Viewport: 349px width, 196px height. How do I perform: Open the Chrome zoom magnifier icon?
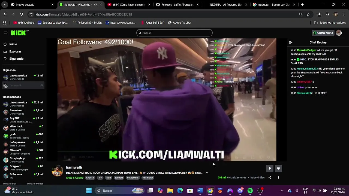click(x=301, y=14)
